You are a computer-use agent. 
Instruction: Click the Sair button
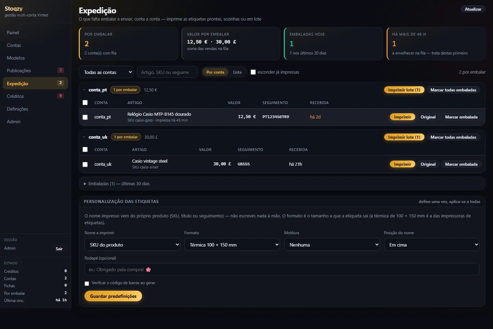coord(59,249)
